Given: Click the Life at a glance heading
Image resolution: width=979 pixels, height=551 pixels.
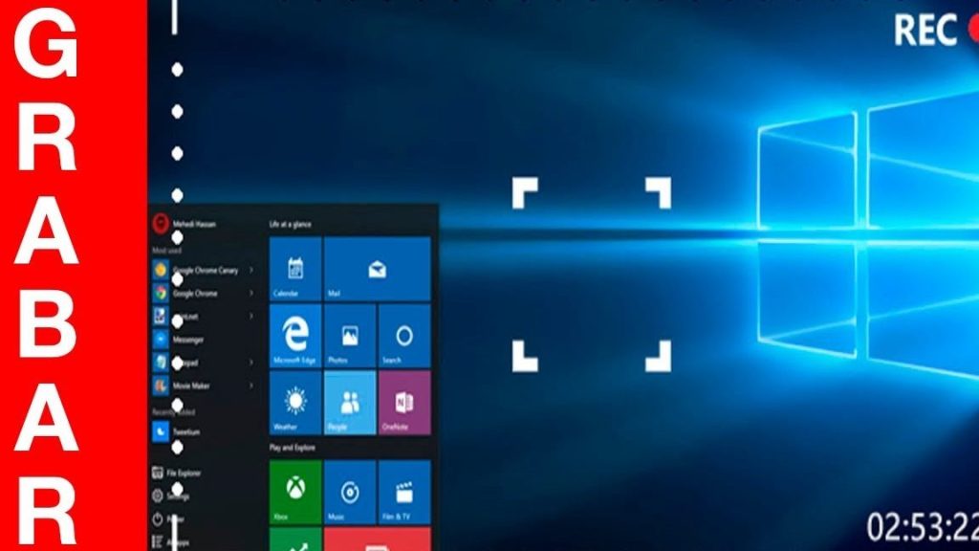Looking at the screenshot, I should pyautogui.click(x=291, y=224).
